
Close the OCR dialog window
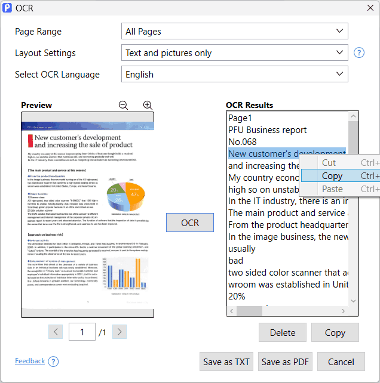[x=370, y=8]
